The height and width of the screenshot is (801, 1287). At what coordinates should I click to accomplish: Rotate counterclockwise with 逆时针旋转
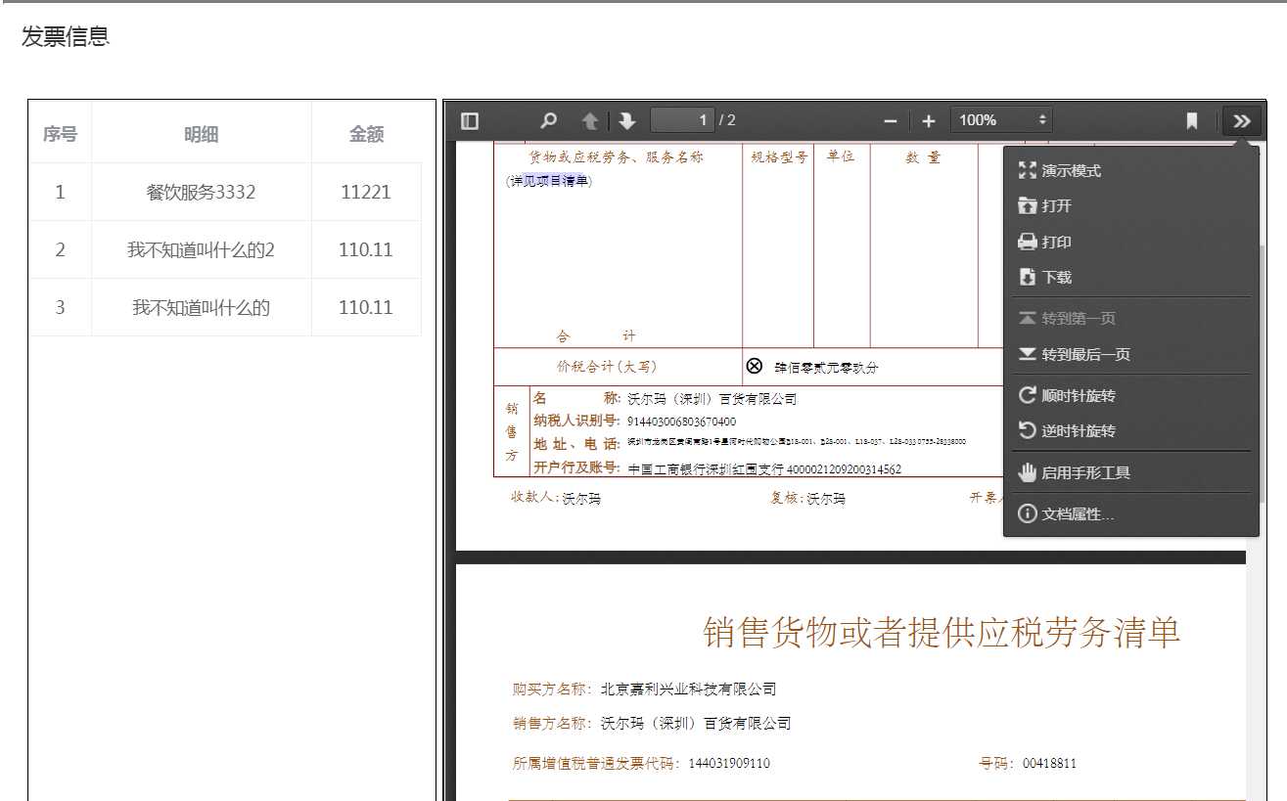(x=1130, y=431)
